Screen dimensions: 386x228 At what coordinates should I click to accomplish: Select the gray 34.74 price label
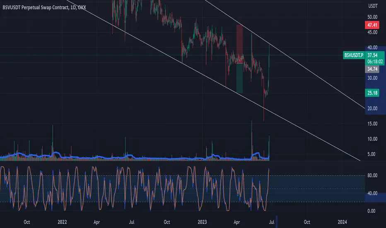coord(372,69)
